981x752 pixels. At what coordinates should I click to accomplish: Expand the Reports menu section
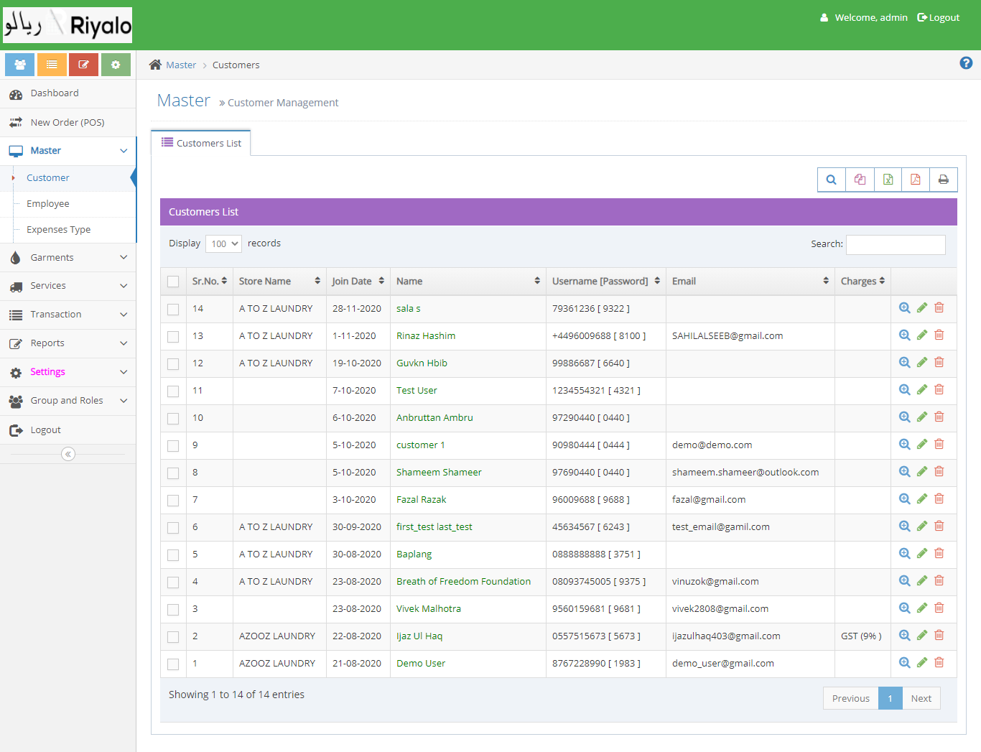click(x=68, y=343)
